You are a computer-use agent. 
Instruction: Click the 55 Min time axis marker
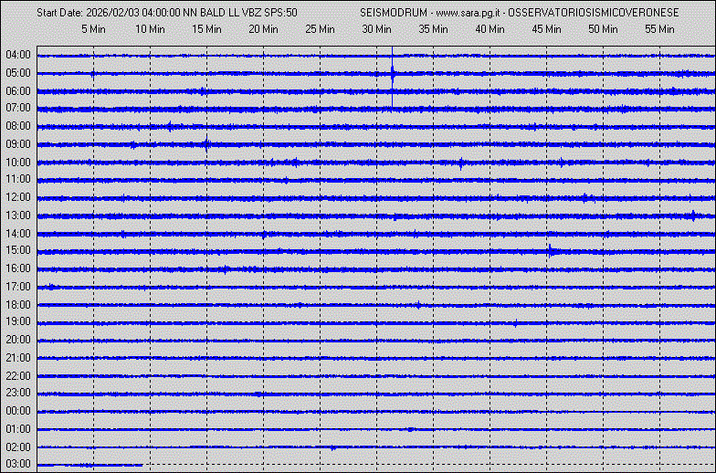coord(659,29)
